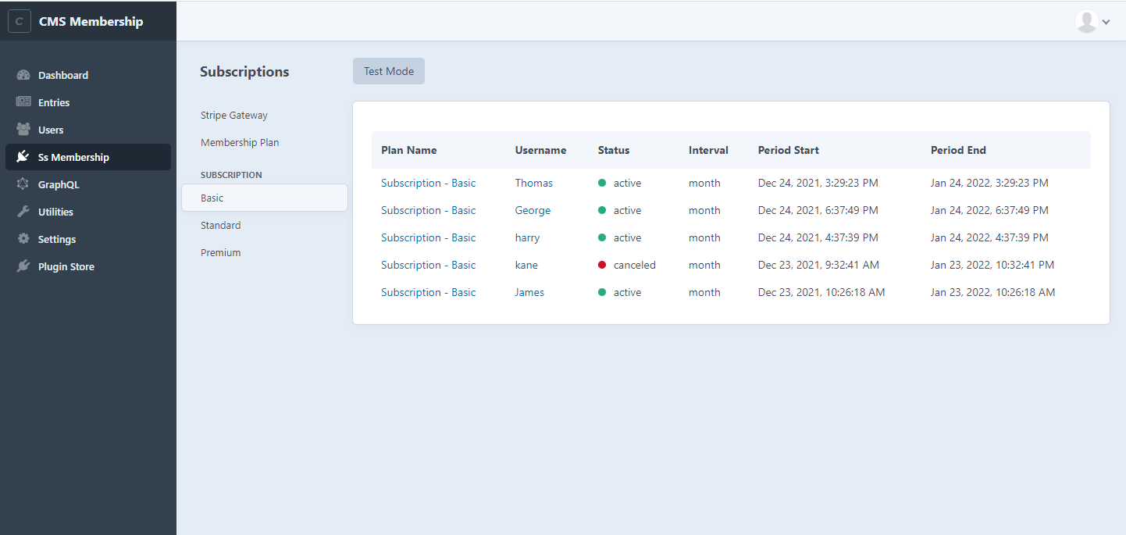The height and width of the screenshot is (535, 1126).
Task: Expand the account menu chevron
Action: click(1106, 22)
